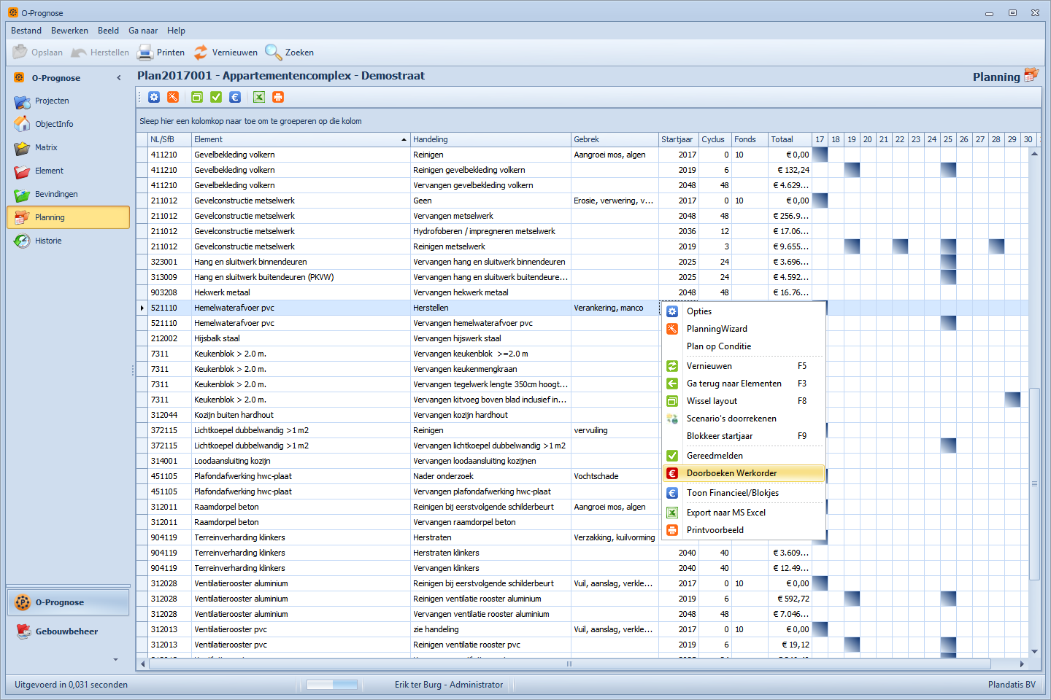Sort by Startjaar column header

679,139
